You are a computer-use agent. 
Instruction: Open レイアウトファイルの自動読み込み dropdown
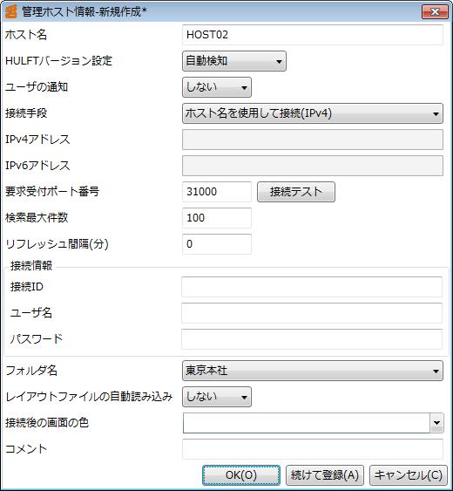217,397
